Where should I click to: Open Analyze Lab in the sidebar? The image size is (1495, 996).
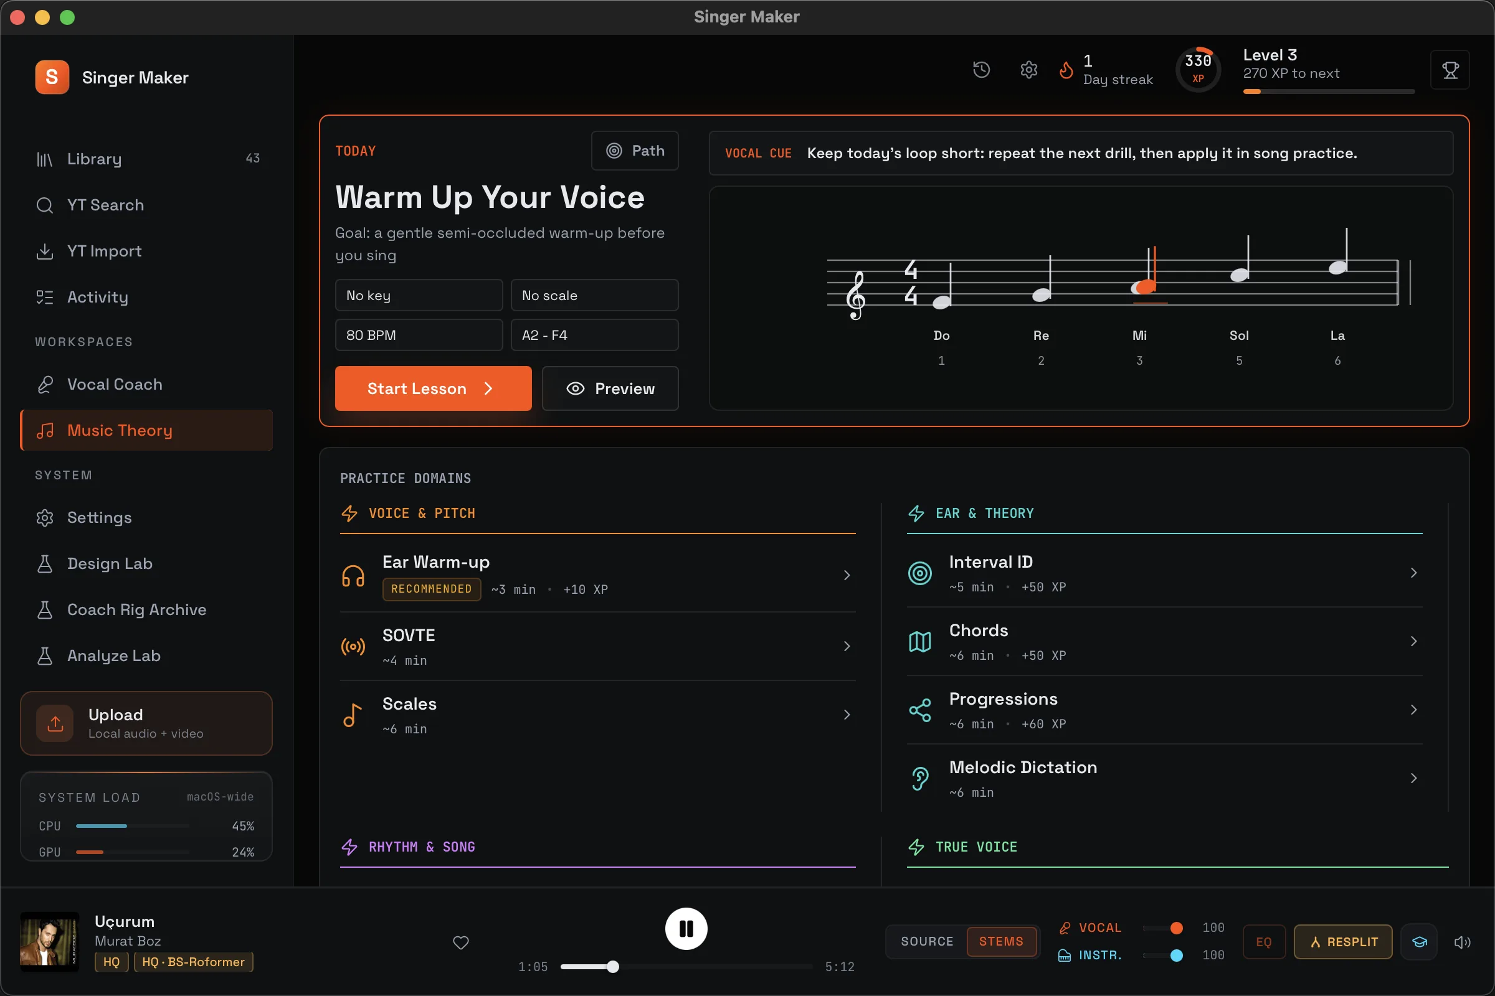click(146, 656)
